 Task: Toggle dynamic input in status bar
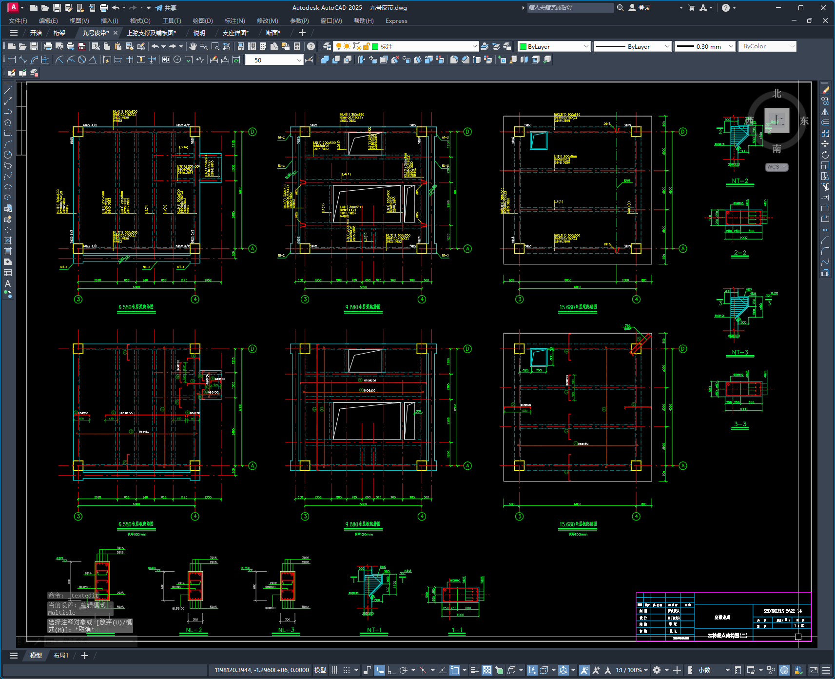pyautogui.click(x=380, y=670)
